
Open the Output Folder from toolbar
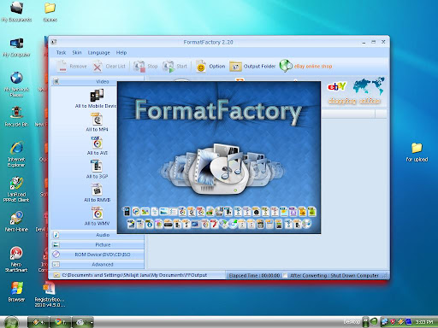click(x=252, y=67)
